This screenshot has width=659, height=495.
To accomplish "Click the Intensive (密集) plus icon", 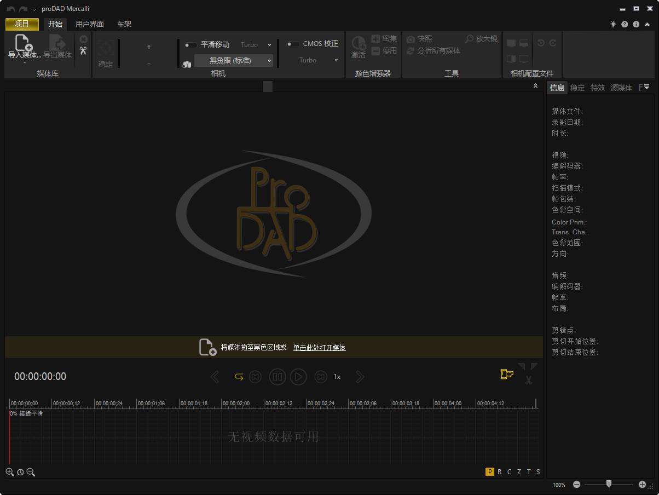I will point(375,39).
